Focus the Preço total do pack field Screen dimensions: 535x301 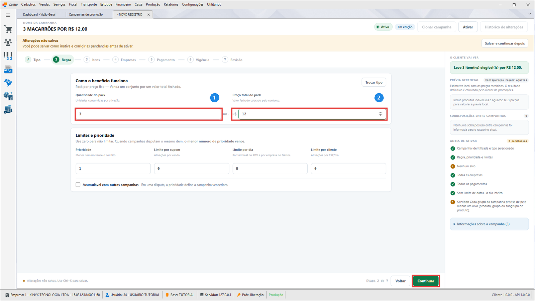pyautogui.click(x=312, y=114)
